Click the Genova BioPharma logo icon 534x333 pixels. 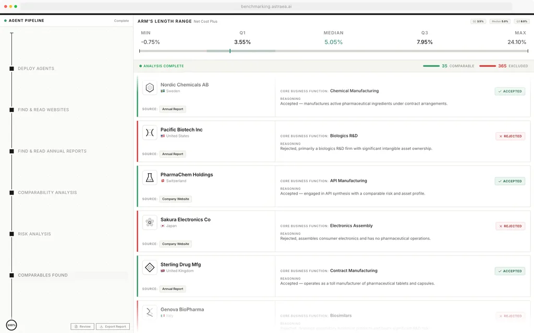click(150, 312)
